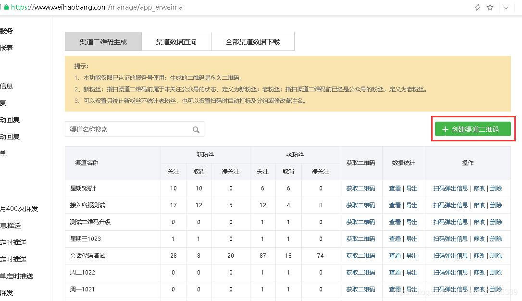Modify 修改 the 会话代码演试 channel
The height and width of the screenshot is (301, 522).
click(479, 256)
